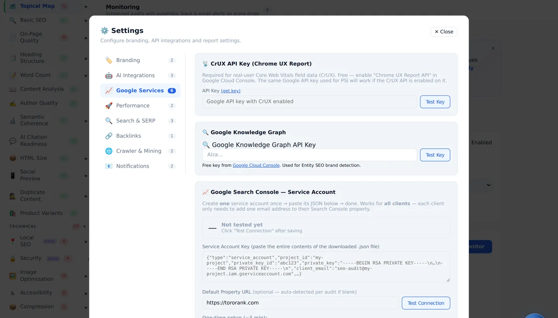Click the CrUX API key input field

click(x=309, y=102)
